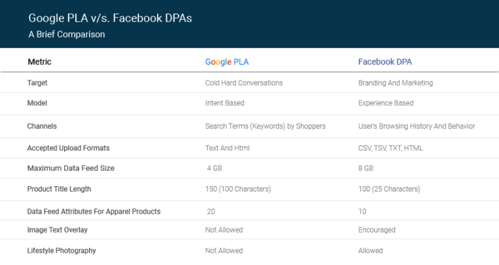This screenshot has width=499, height=265.
Task: Click the 'Maximum Data Feed Size' label
Action: click(71, 169)
